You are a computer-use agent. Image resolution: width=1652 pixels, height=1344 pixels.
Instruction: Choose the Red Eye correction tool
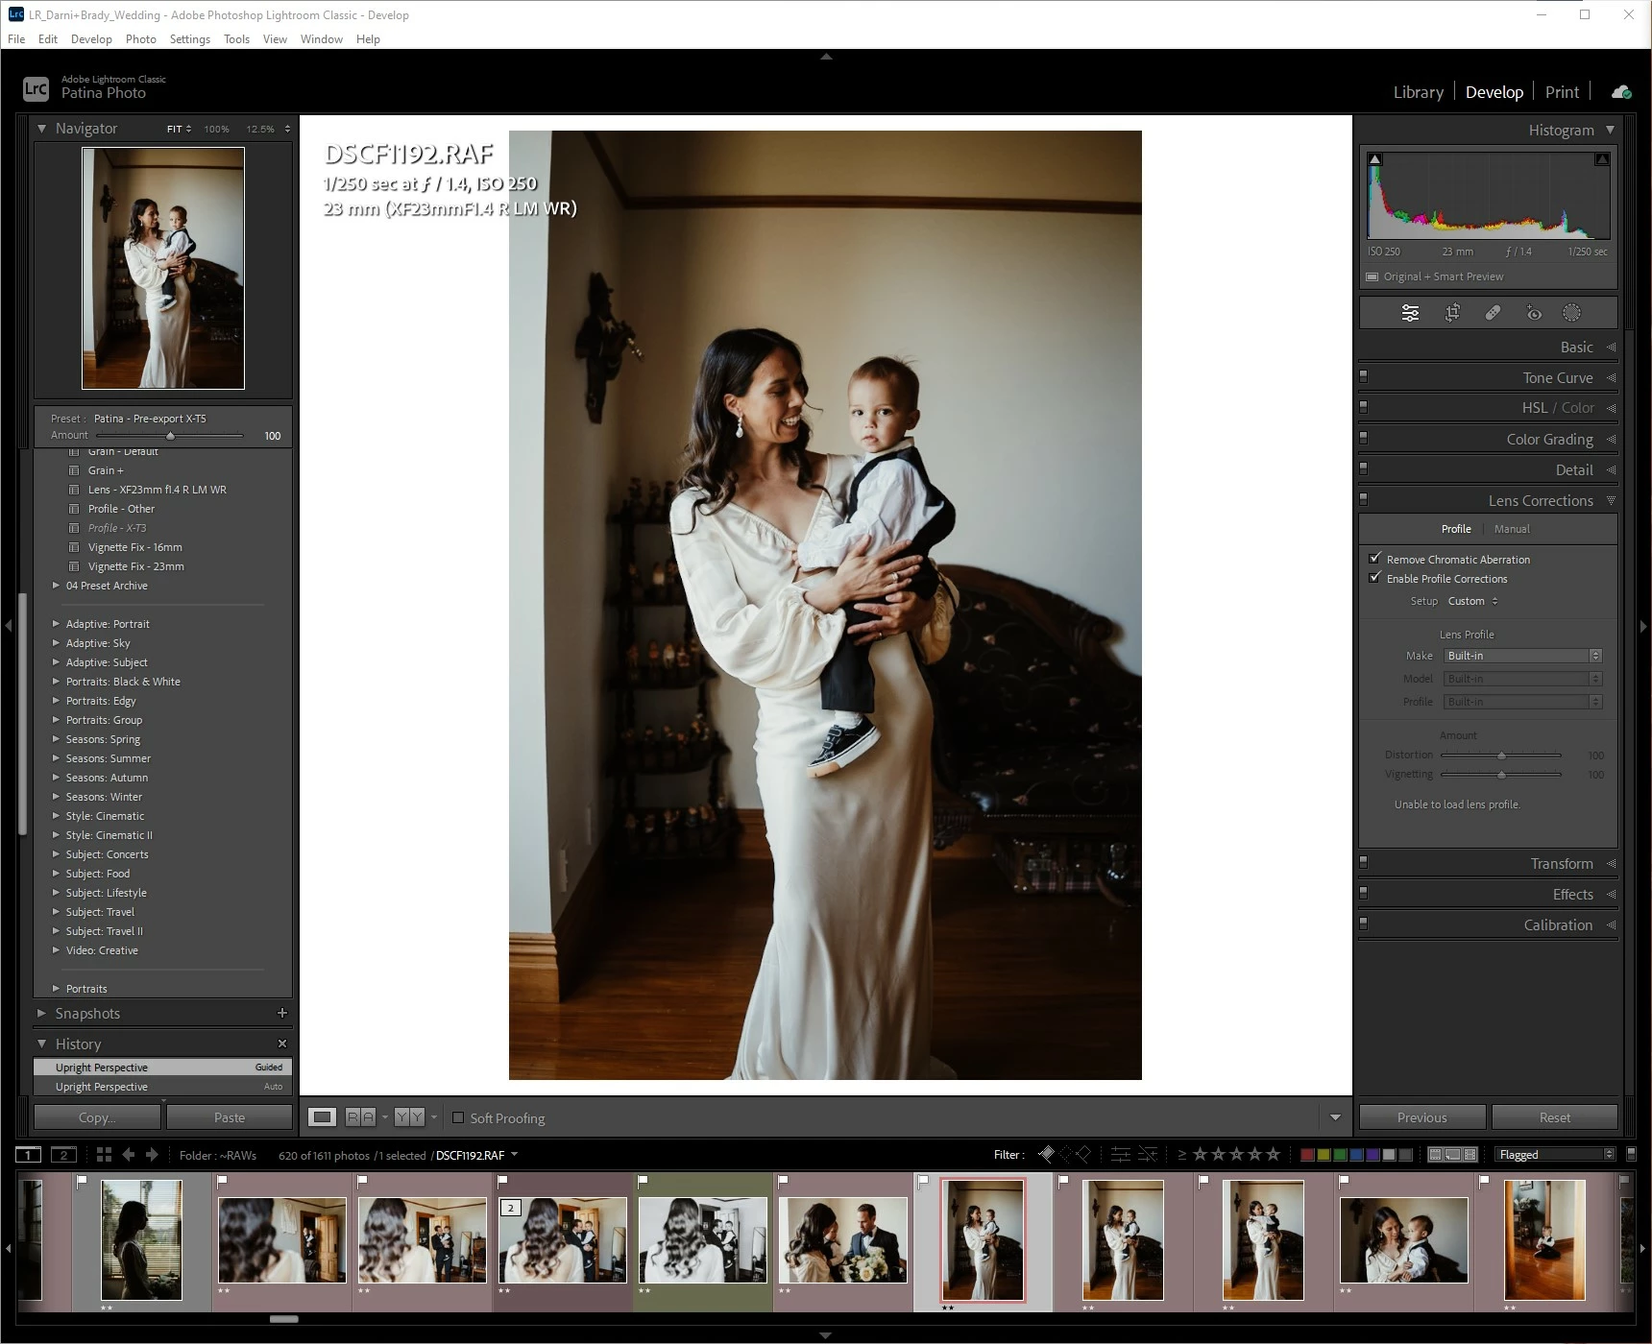[x=1534, y=313]
